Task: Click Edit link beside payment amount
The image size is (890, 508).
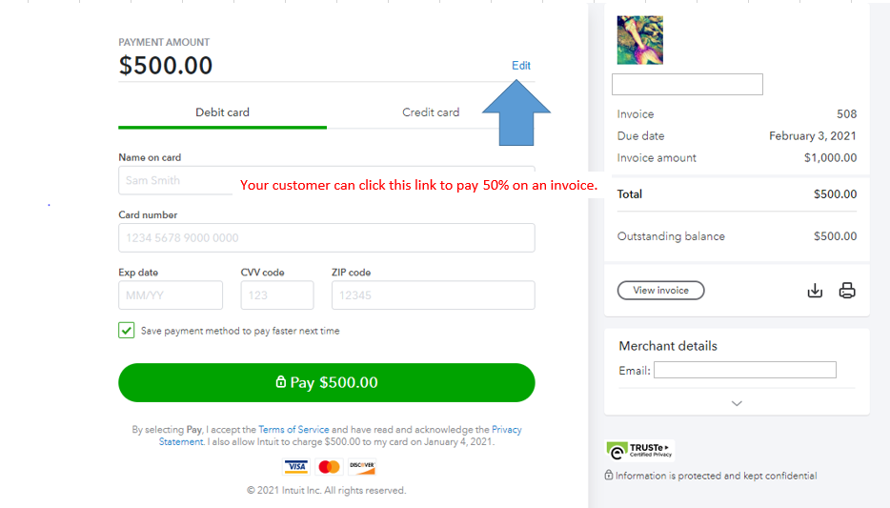Action: [x=521, y=66]
